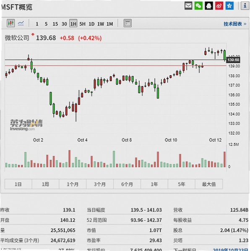The height and width of the screenshot is (251, 250).
Task: Click the 股息 value 2.04 (1.47%)
Action: 234,230
